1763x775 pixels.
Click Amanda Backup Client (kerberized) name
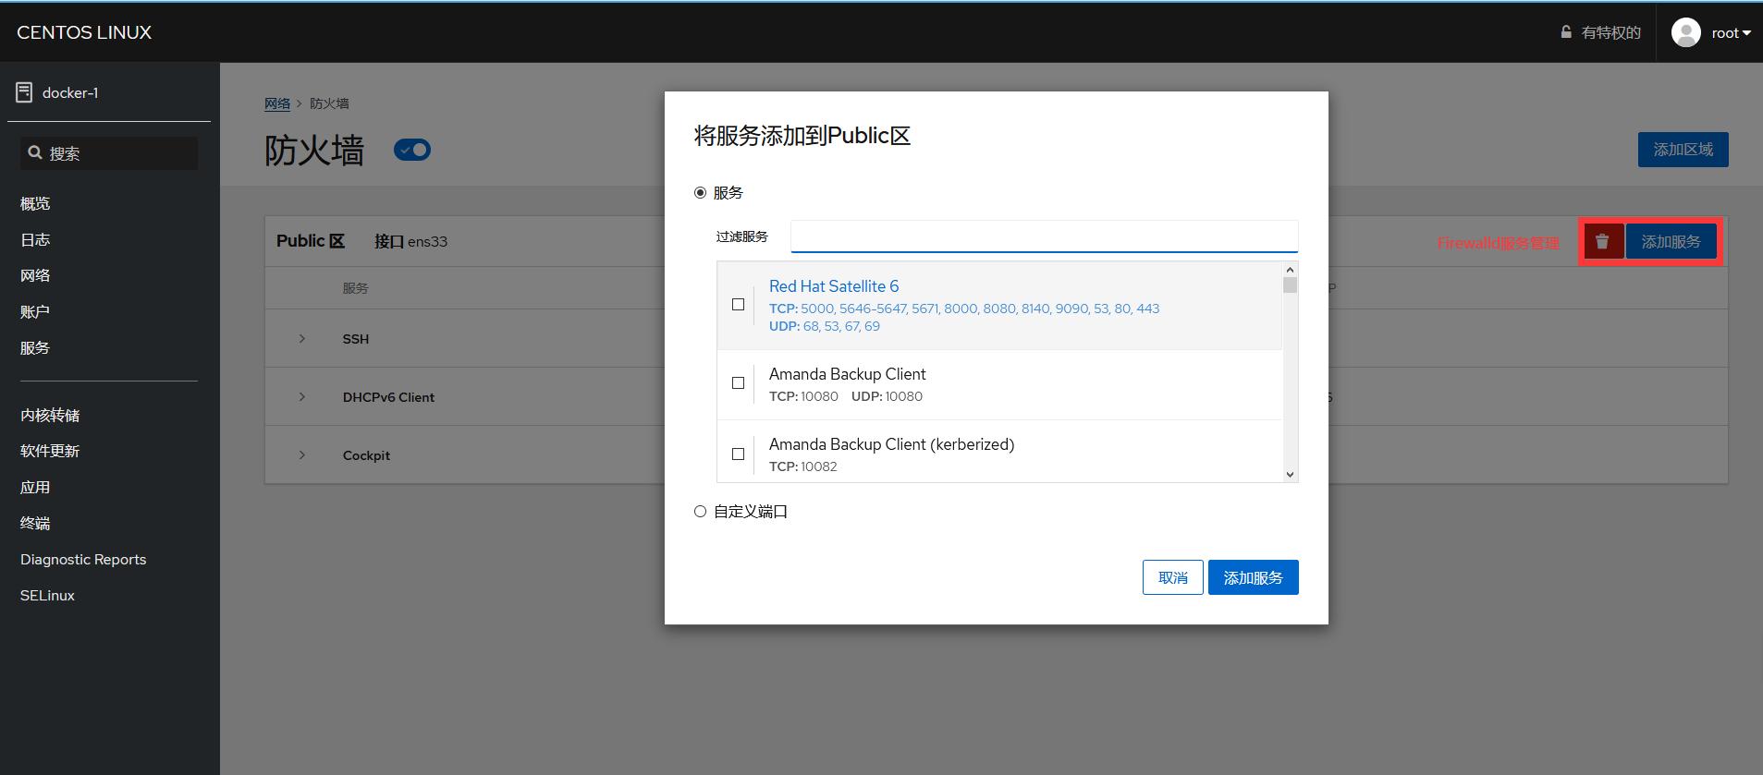point(891,444)
